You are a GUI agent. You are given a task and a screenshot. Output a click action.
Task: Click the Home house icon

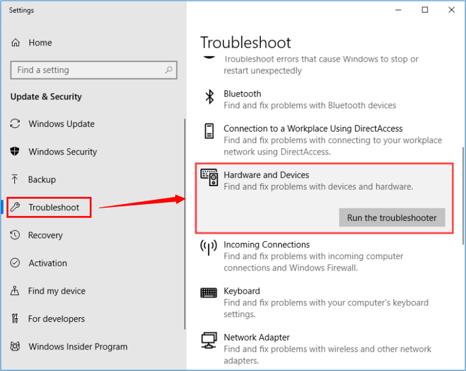(x=16, y=43)
